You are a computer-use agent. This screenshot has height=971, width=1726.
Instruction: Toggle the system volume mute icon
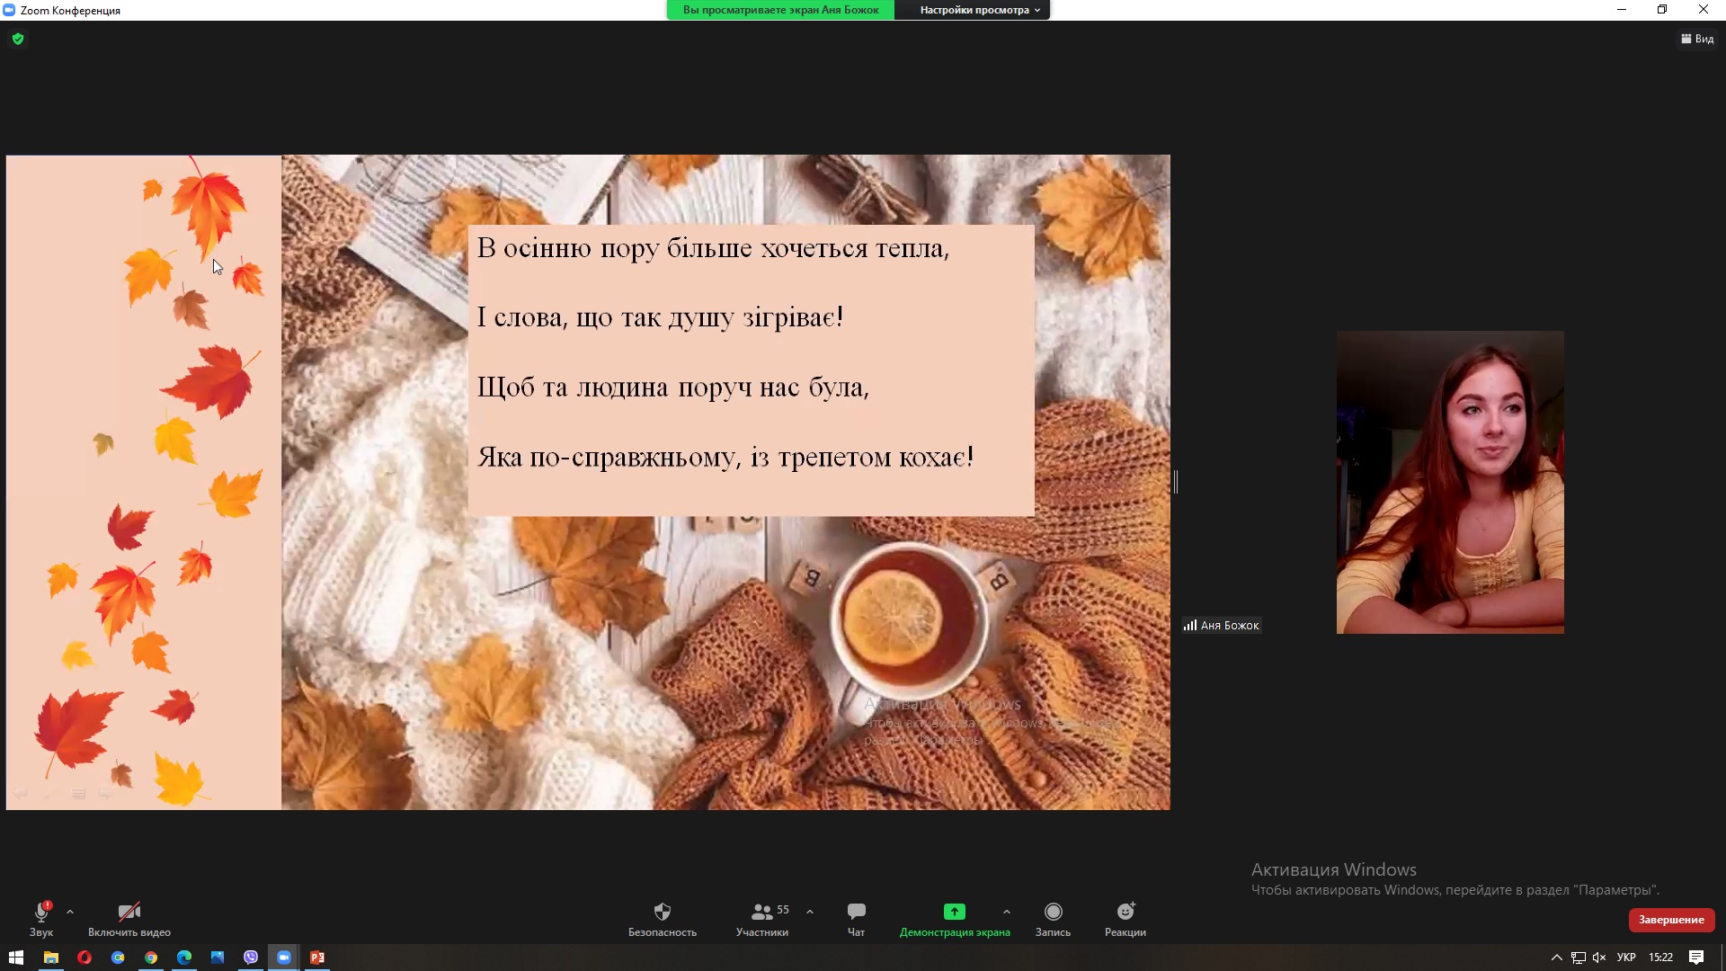(1599, 958)
